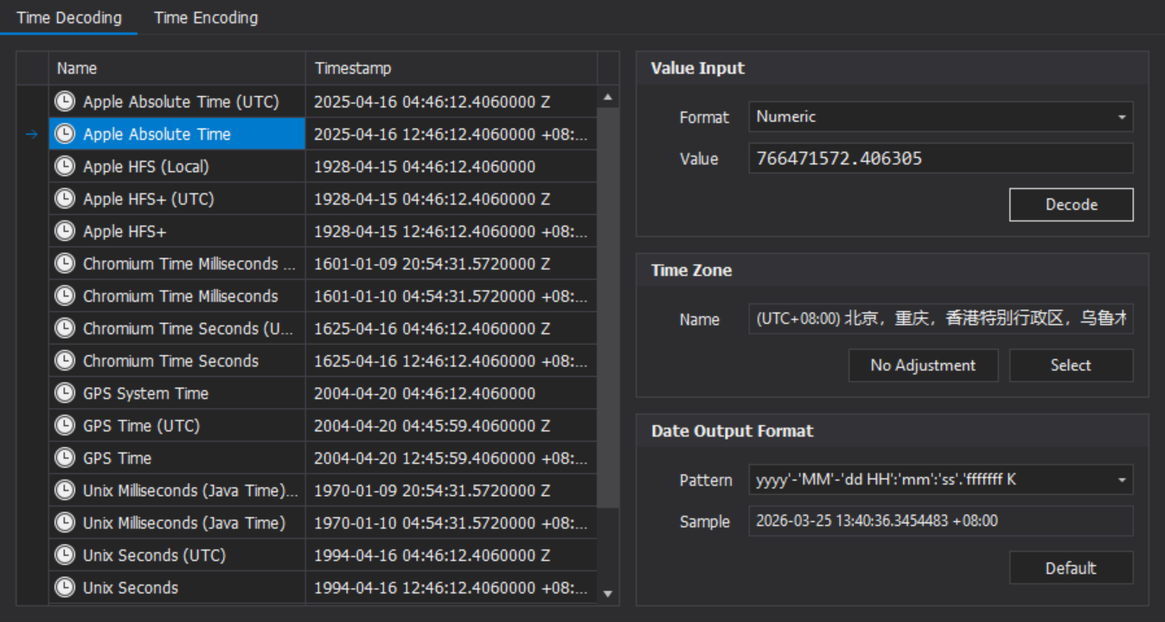The width and height of the screenshot is (1165, 622).
Task: Focus the Value input field
Action: [x=940, y=158]
